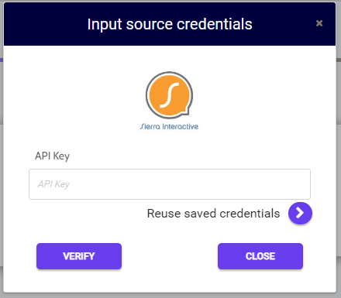341x298 pixels.
Task: Click the dark navy header bar
Action: 170,24
